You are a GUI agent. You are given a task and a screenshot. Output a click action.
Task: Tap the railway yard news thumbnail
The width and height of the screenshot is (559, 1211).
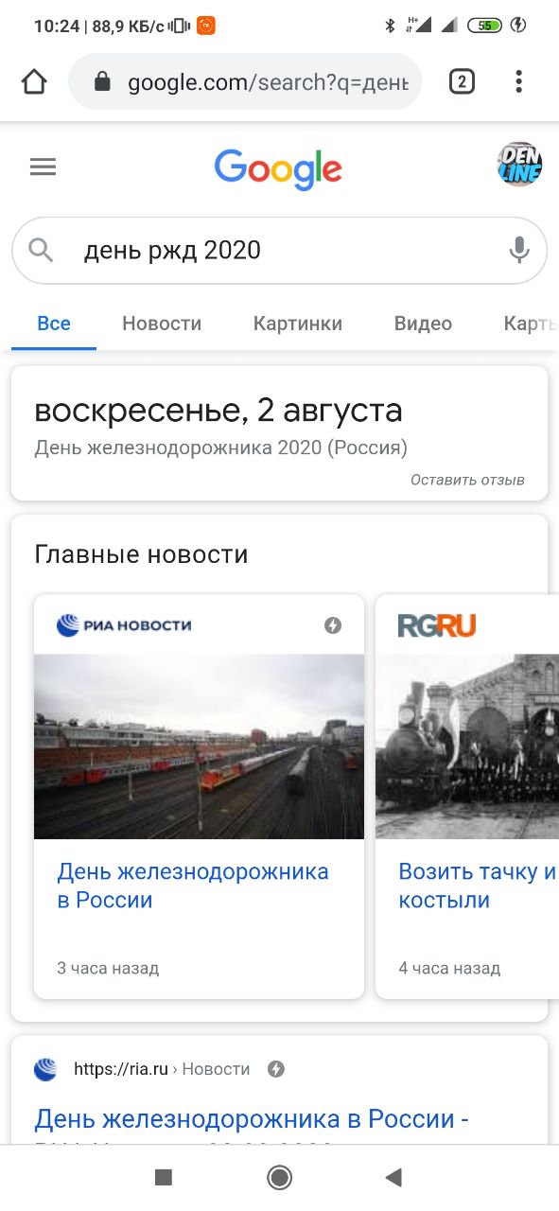[x=199, y=746]
